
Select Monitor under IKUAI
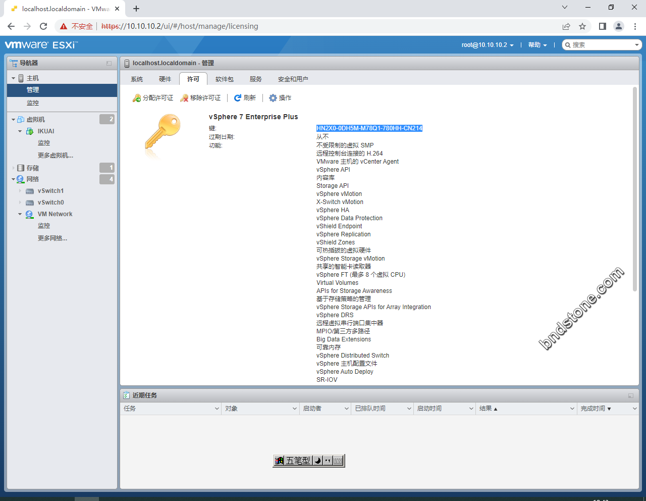click(x=44, y=143)
